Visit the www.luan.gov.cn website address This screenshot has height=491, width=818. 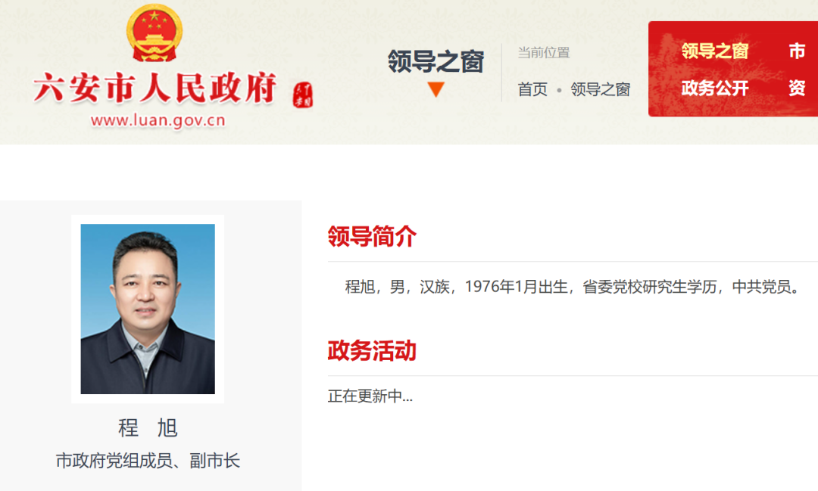point(158,121)
